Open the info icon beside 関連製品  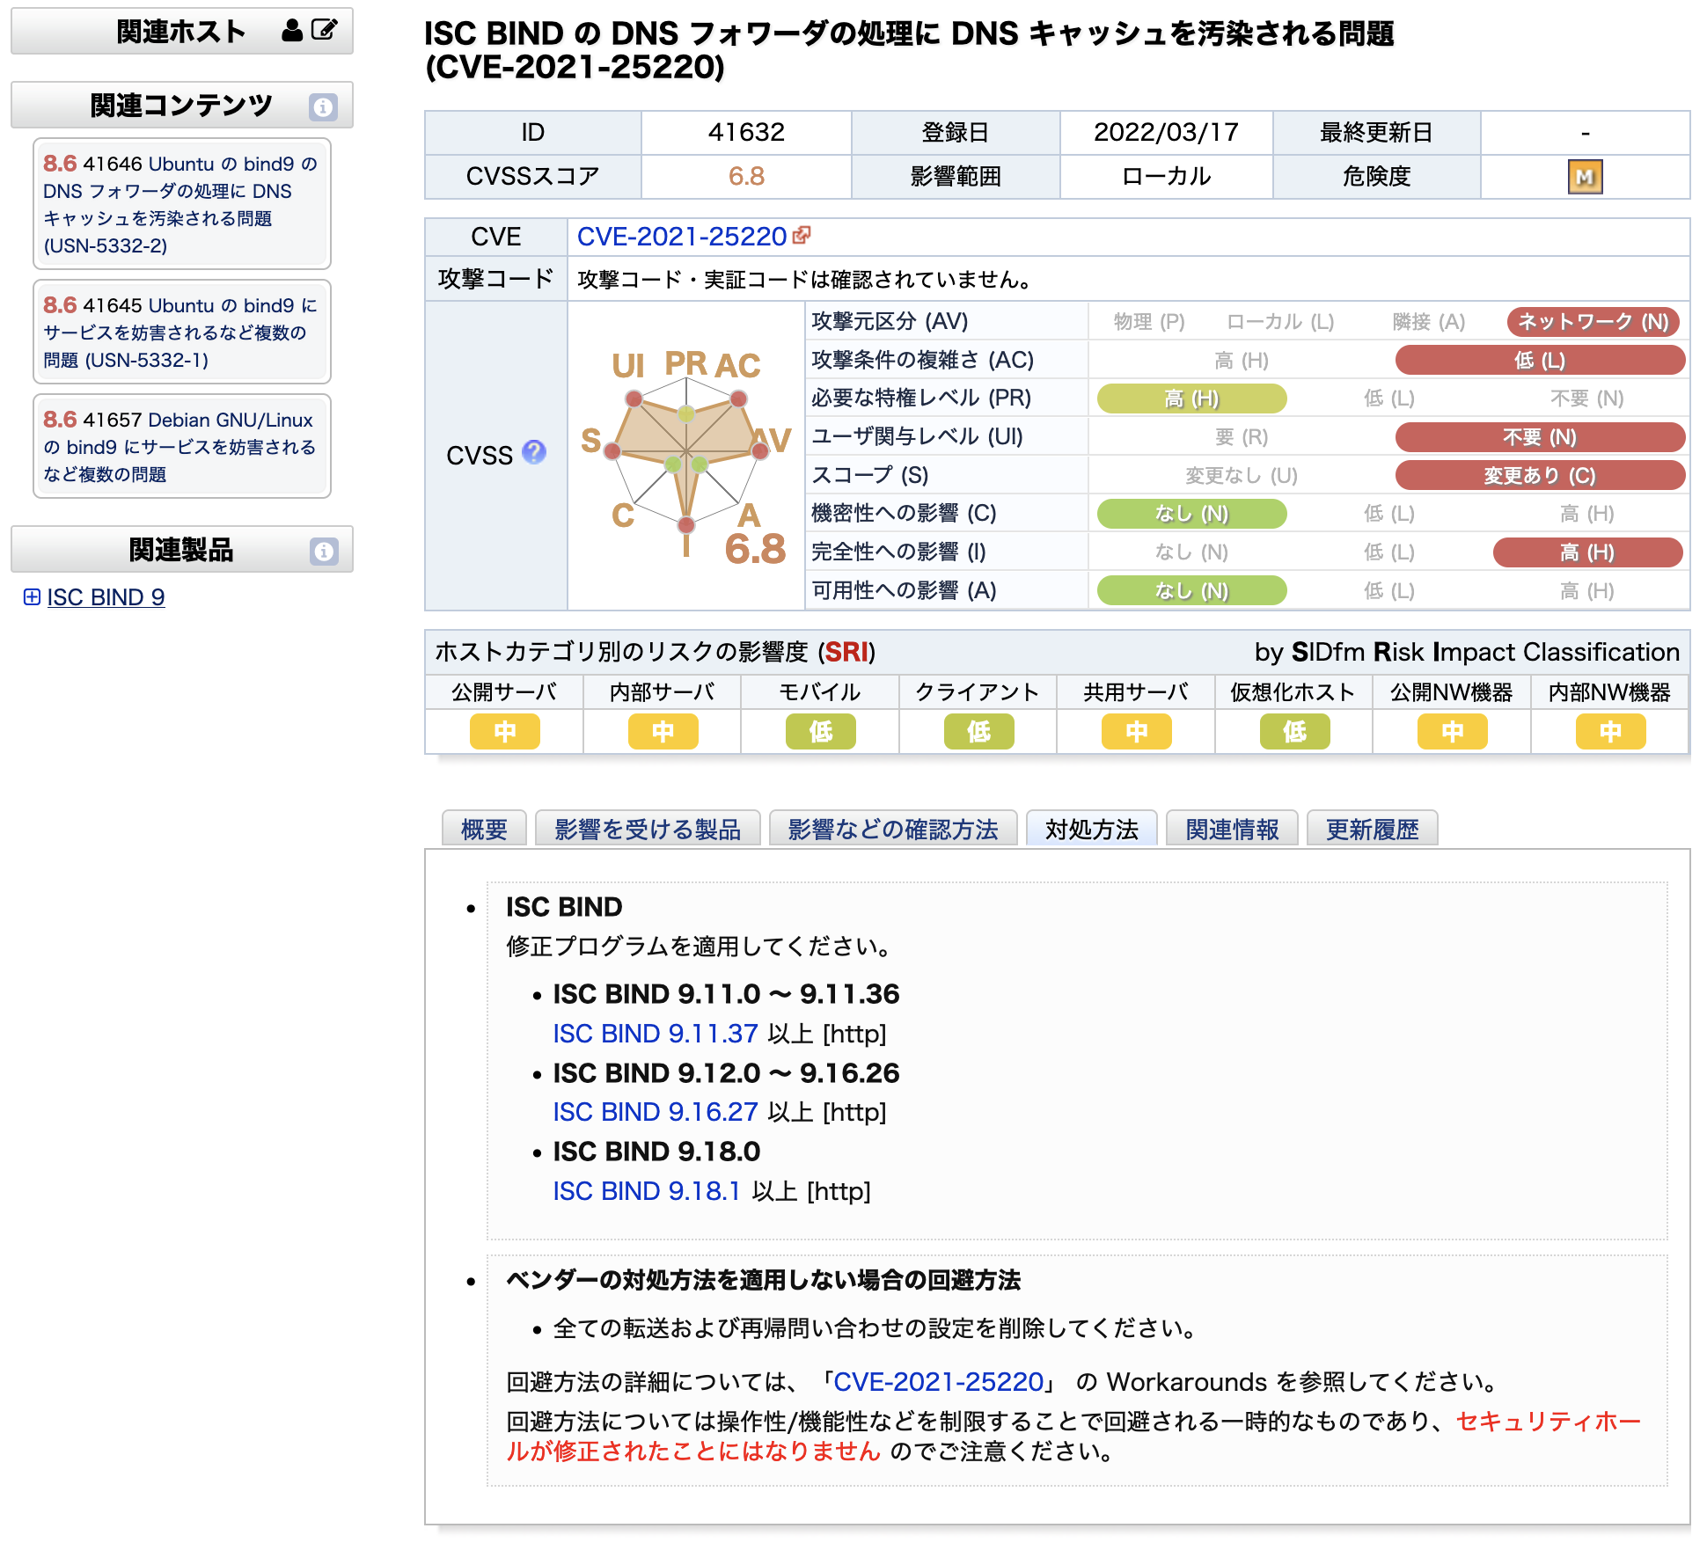324,551
